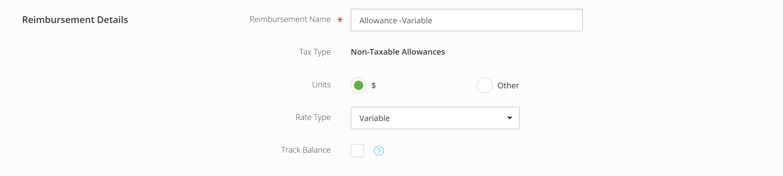Screen dimensions: 783x176
Task: Click the Track Balance label
Action: click(306, 150)
